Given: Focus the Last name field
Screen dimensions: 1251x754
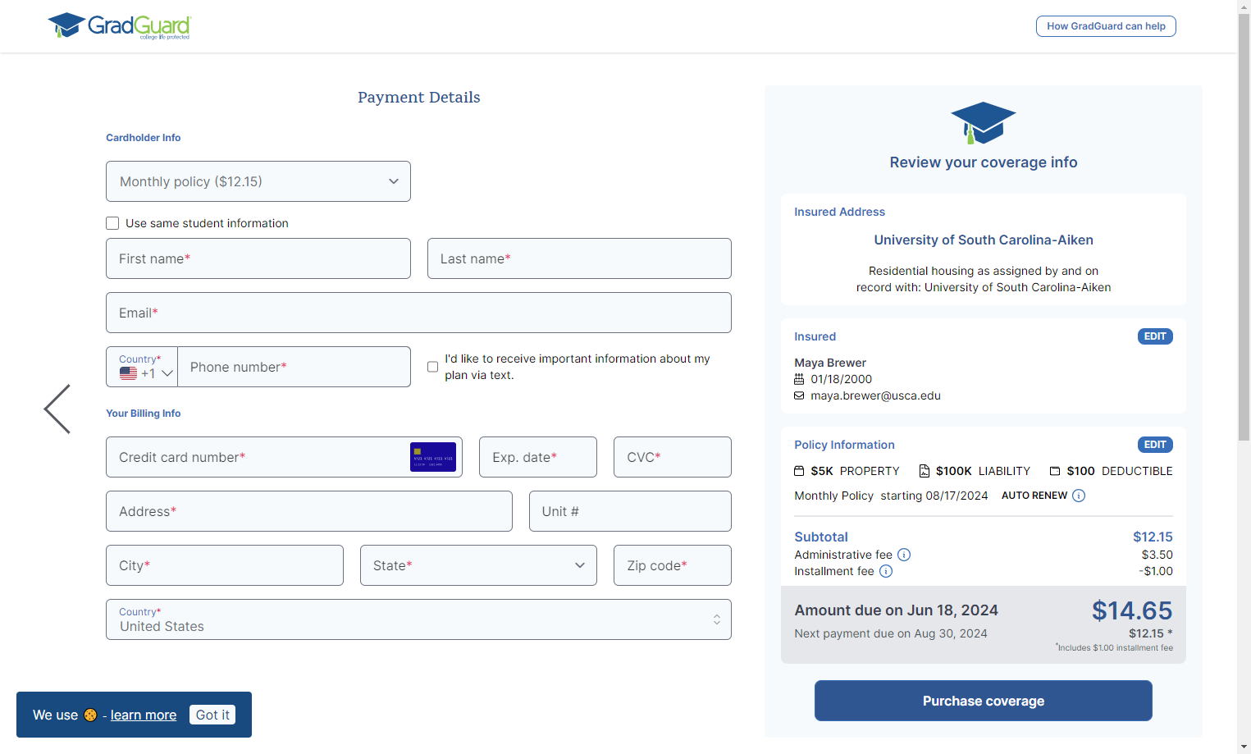Looking at the screenshot, I should click(579, 258).
